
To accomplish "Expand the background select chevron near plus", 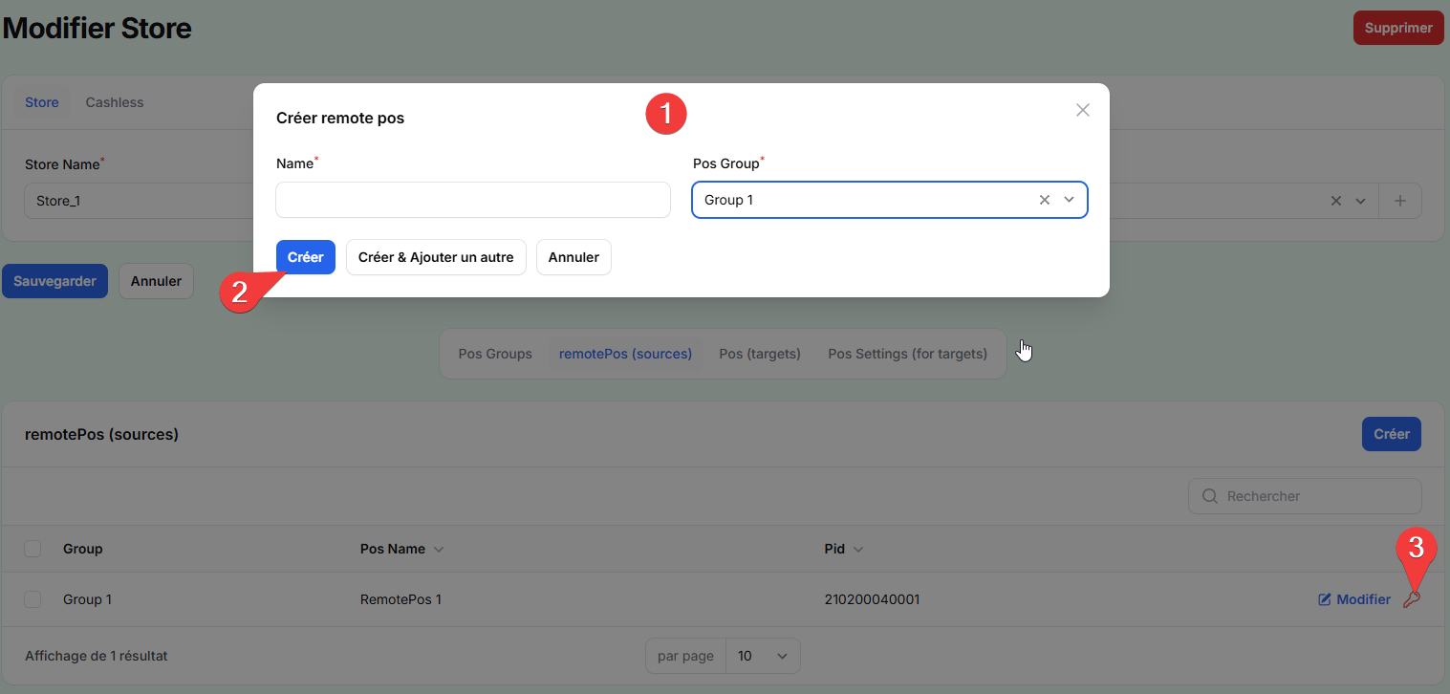I will point(1360,201).
